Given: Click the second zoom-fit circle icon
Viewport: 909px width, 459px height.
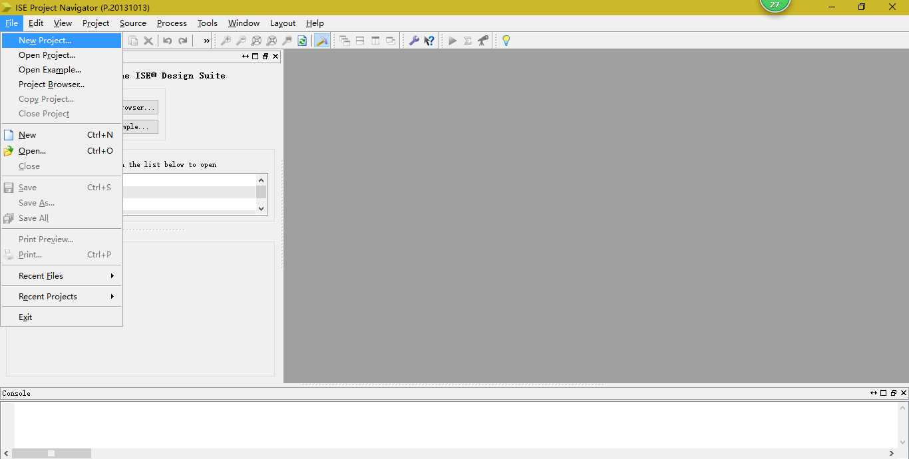Looking at the screenshot, I should (272, 41).
